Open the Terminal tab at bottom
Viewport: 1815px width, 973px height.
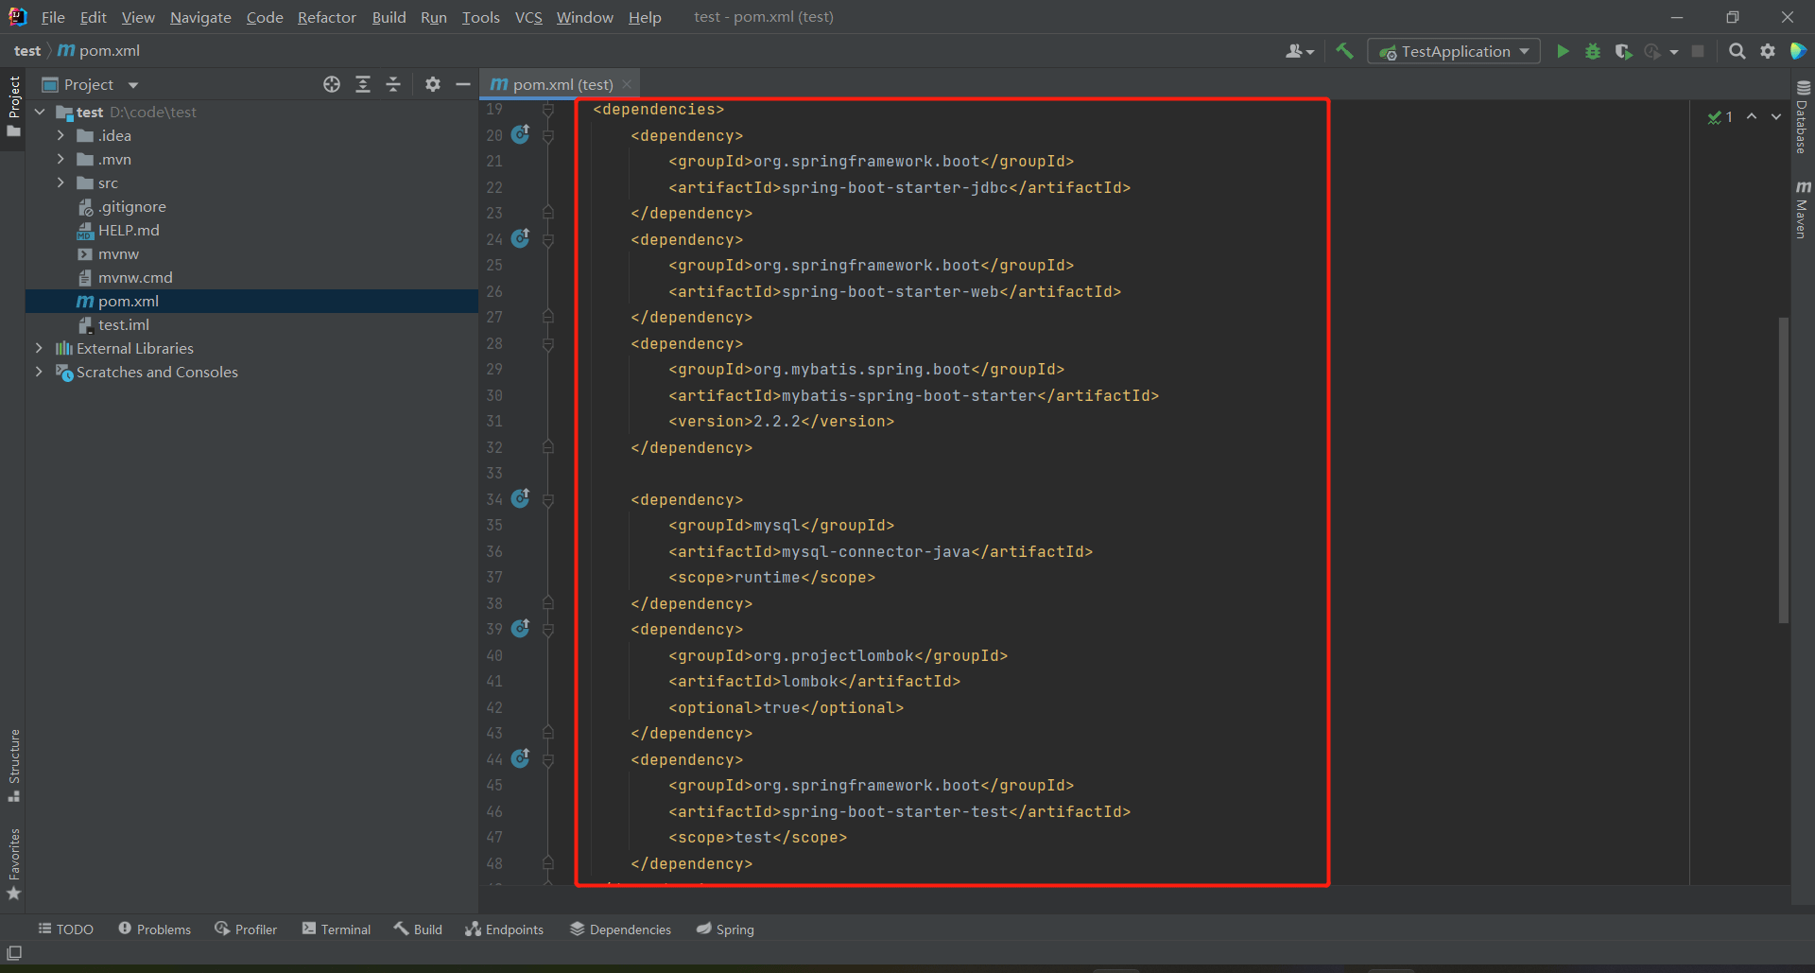337,930
